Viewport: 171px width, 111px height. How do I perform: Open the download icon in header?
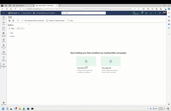click(151, 13)
